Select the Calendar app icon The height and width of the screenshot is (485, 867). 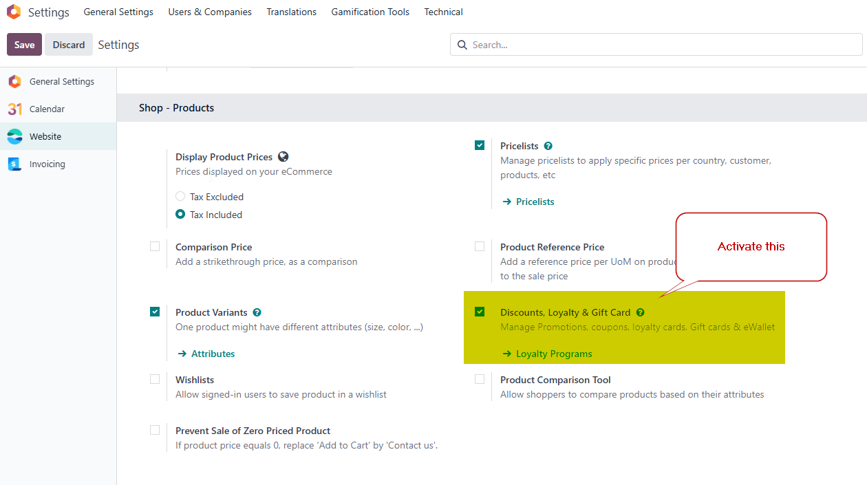pos(14,109)
